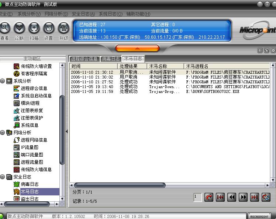Start the 扫描 scan toolbar icon
The image size is (276, 219).
click(34, 28)
